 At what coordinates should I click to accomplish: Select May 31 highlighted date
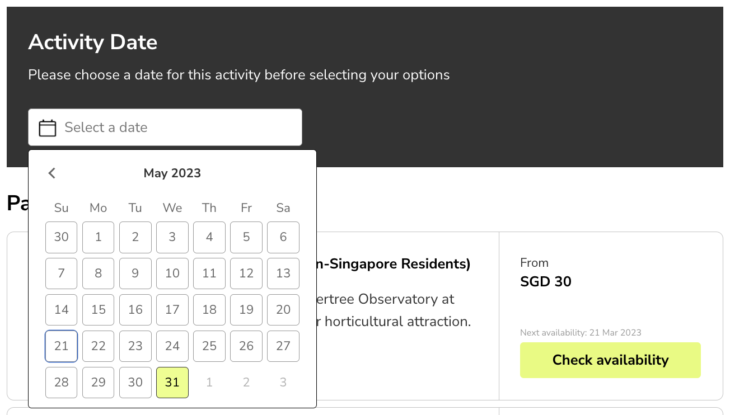coord(172,383)
